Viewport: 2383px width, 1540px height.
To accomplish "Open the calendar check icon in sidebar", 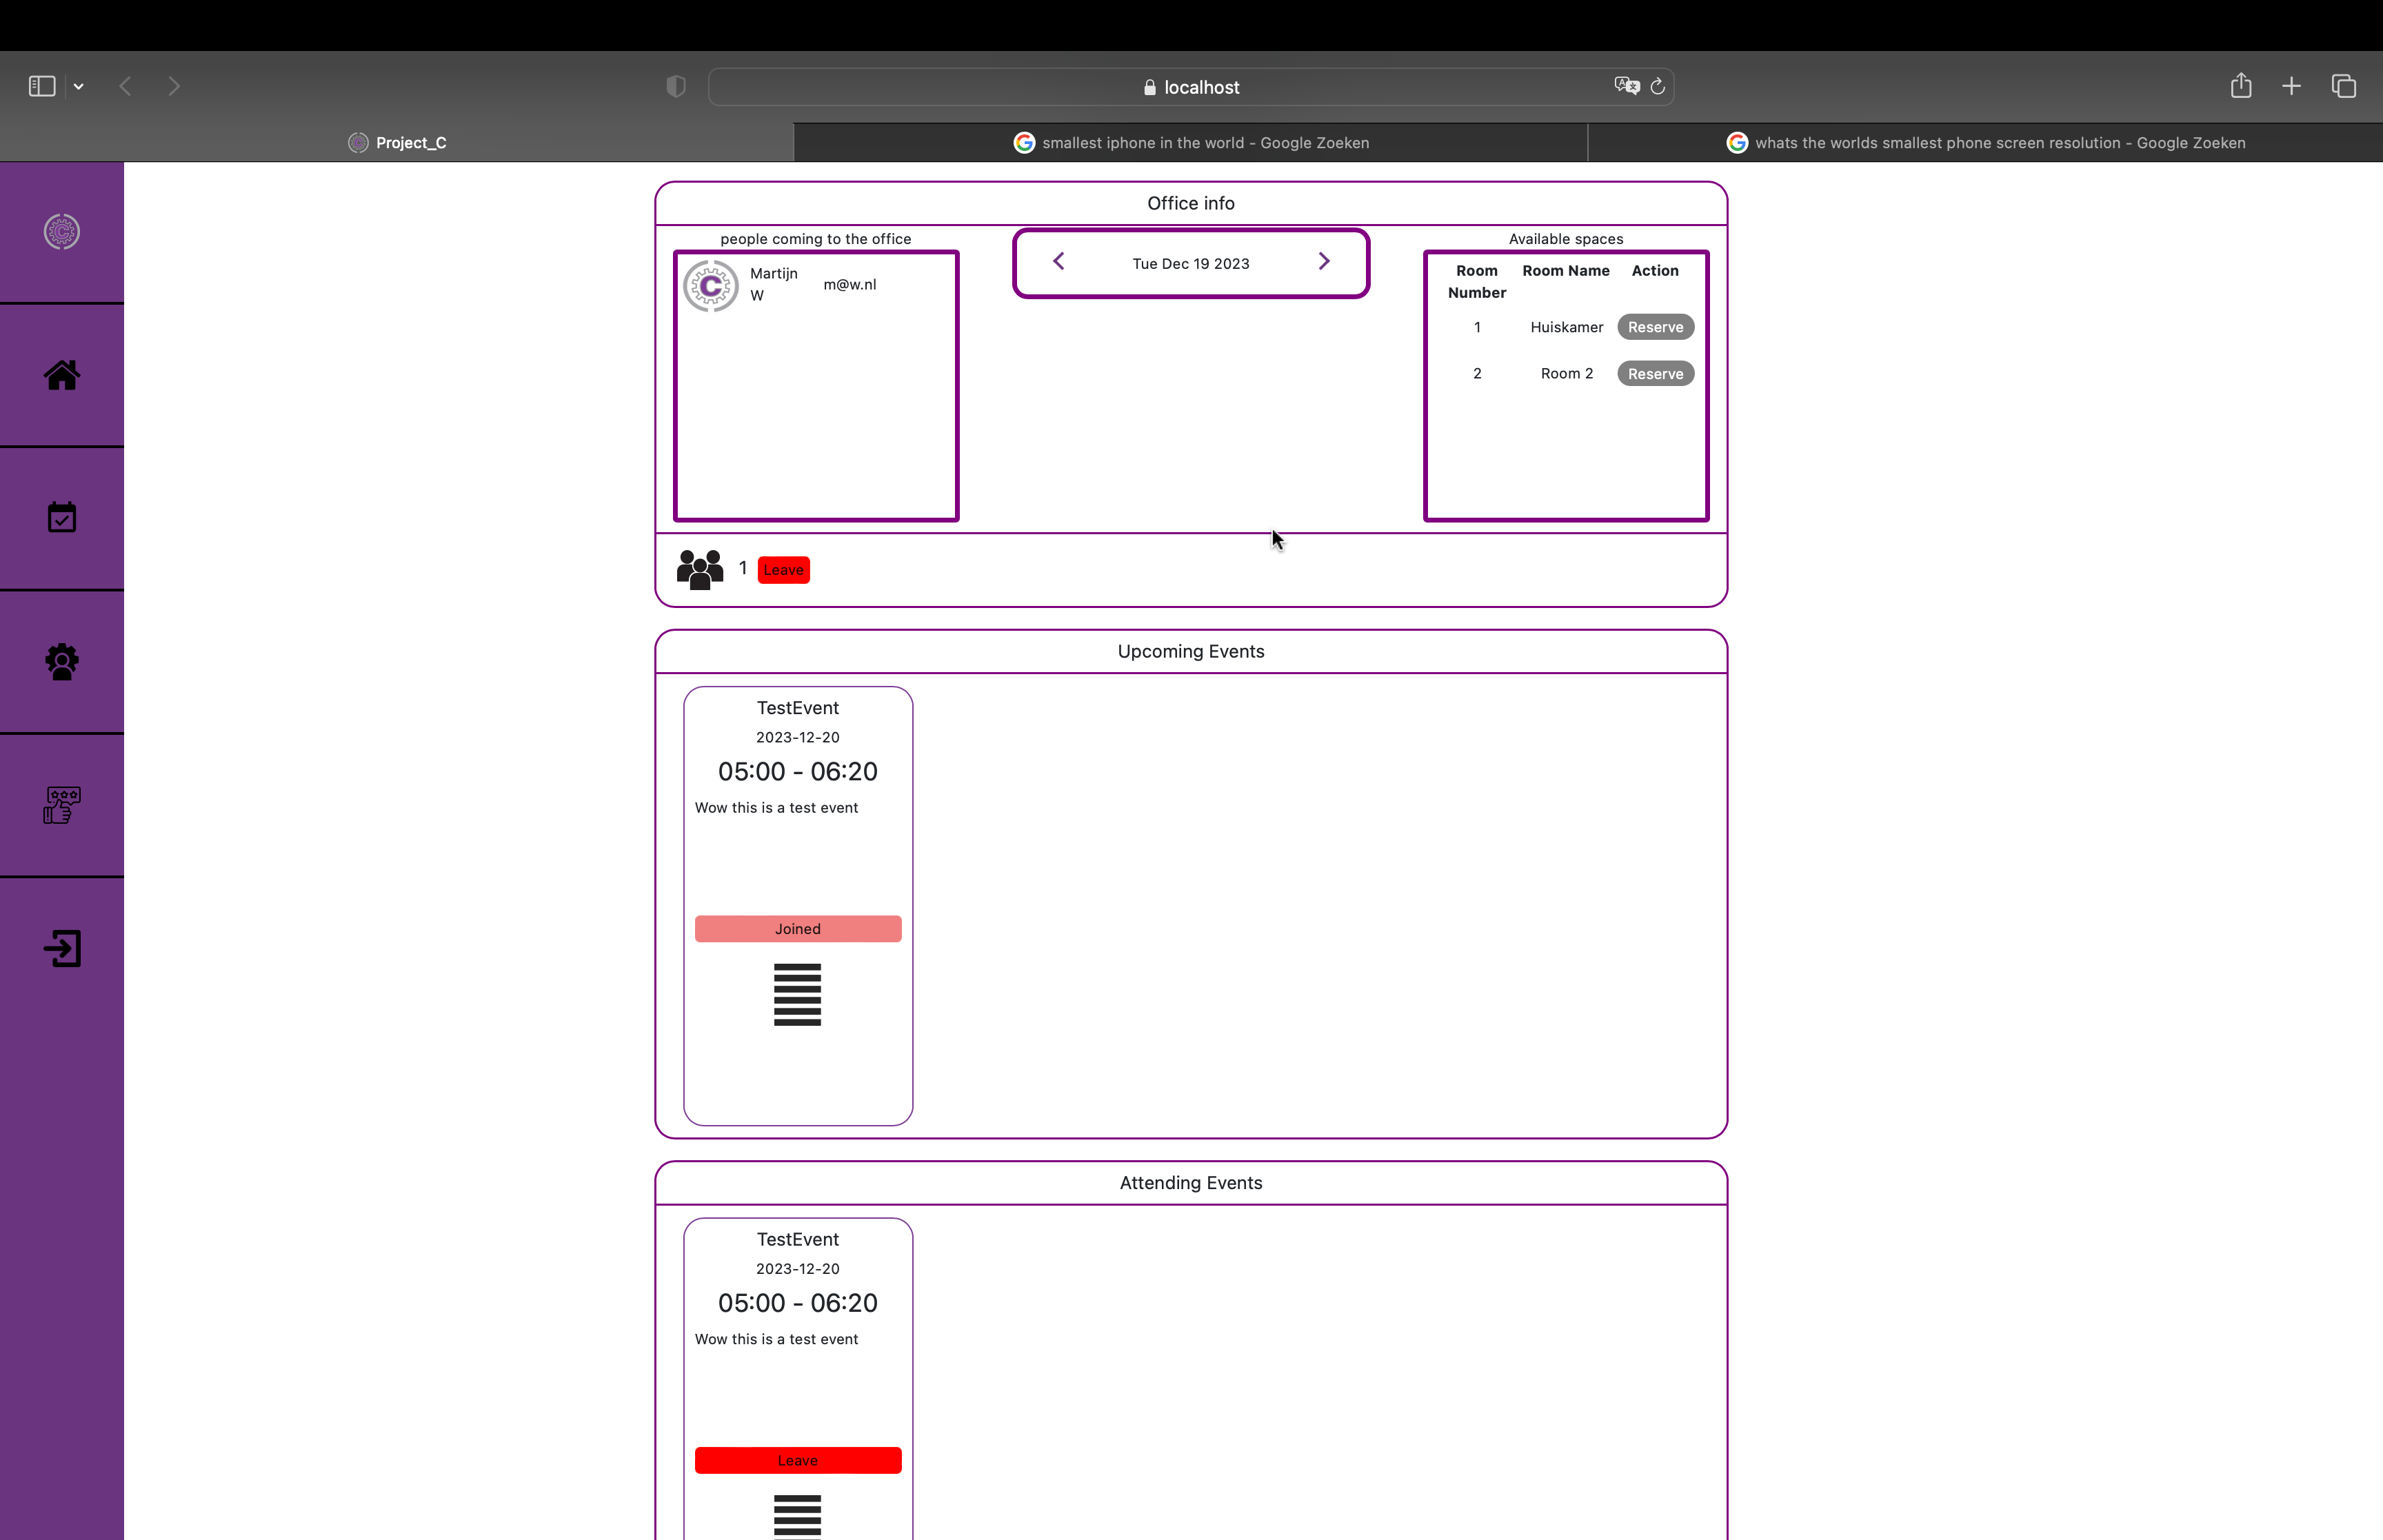I will 62,517.
